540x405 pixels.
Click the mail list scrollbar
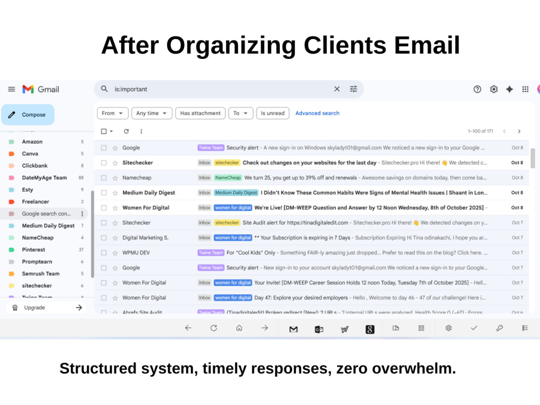(533, 158)
